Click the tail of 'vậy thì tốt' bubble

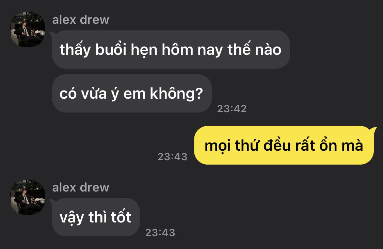pos(52,202)
